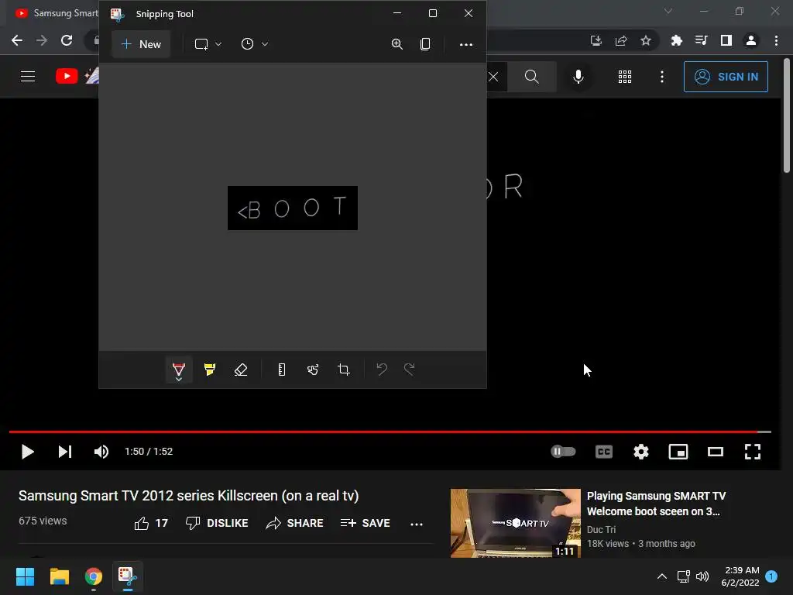Like the video with thumbs up
Image resolution: width=793 pixels, height=595 pixels.
pos(151,523)
